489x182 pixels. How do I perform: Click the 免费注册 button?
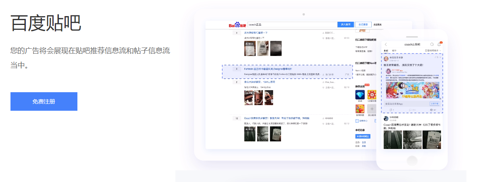click(44, 101)
